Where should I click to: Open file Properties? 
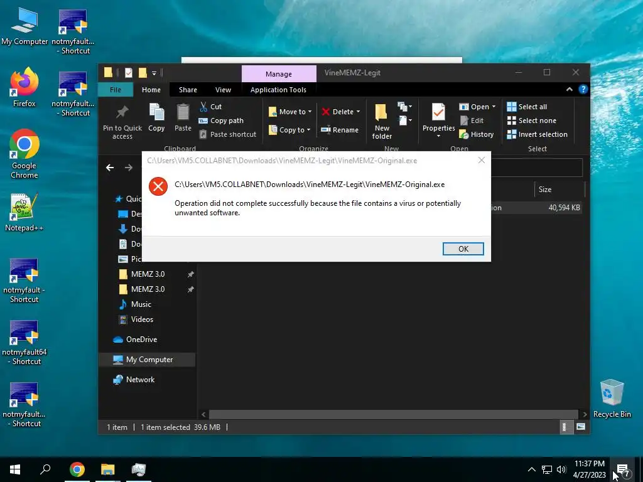(x=438, y=117)
